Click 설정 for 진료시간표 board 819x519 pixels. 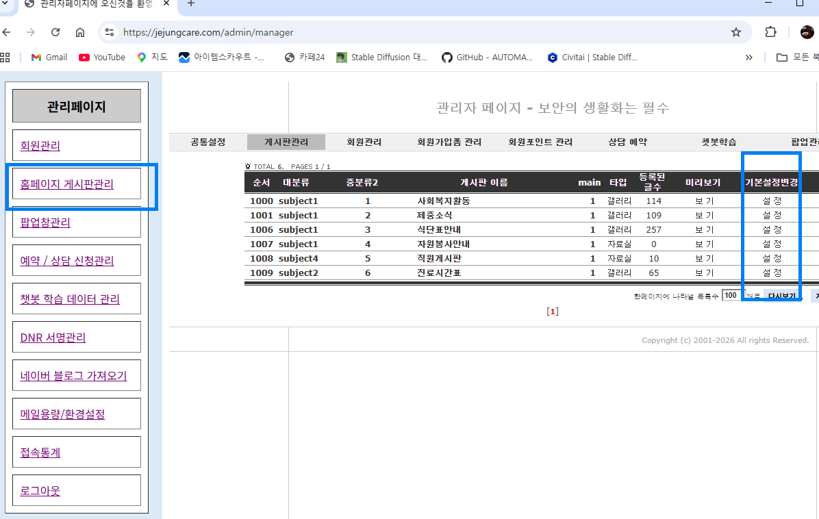coord(772,273)
